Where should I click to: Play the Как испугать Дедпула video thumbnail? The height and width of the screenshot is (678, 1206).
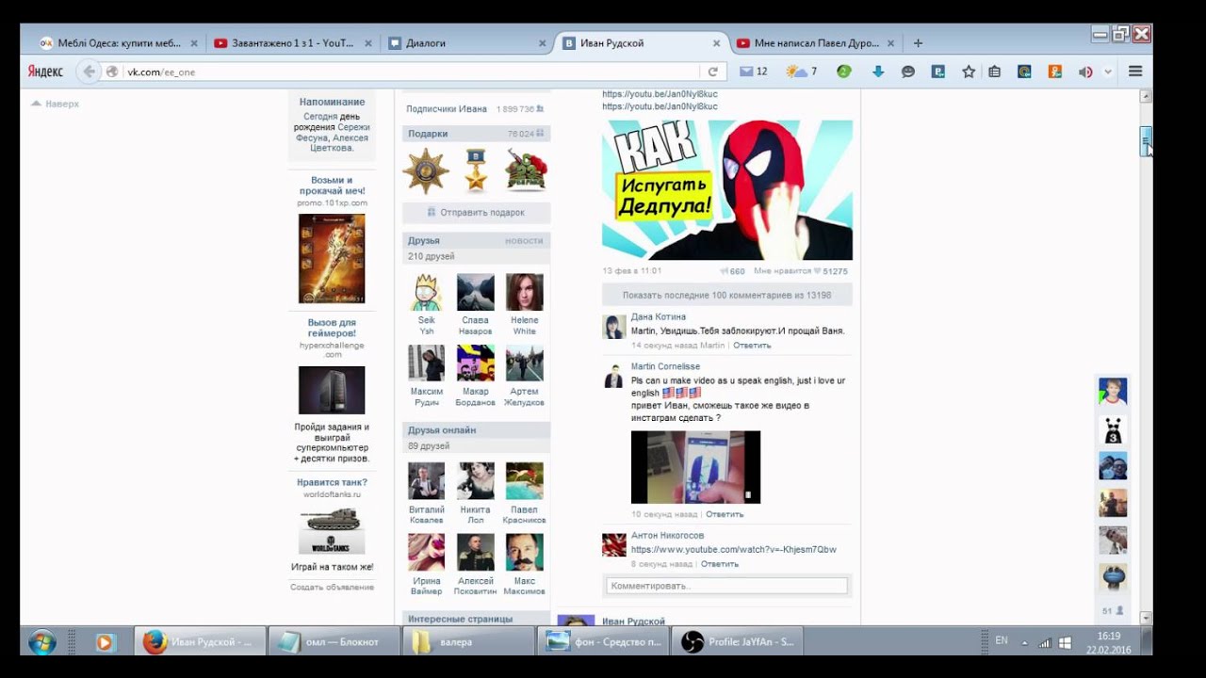727,189
